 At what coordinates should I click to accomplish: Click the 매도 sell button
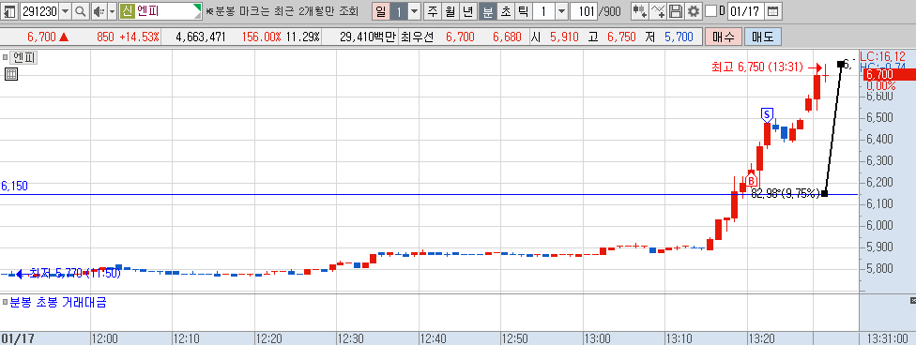[762, 37]
